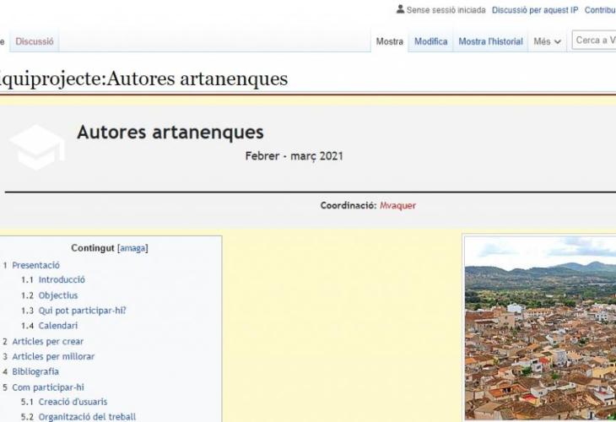The width and height of the screenshot is (616, 422).
Task: Click the Mvaquer coordinator link
Action: coord(397,205)
